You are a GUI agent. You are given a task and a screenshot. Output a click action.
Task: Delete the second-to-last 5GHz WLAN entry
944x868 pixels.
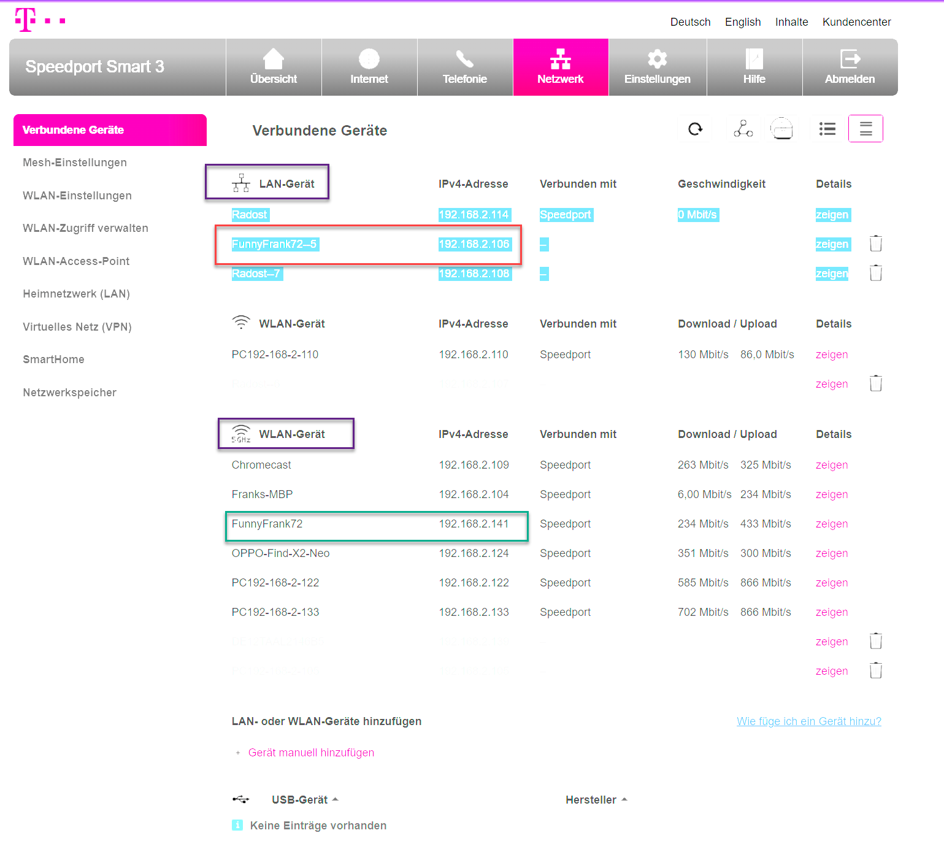click(876, 641)
